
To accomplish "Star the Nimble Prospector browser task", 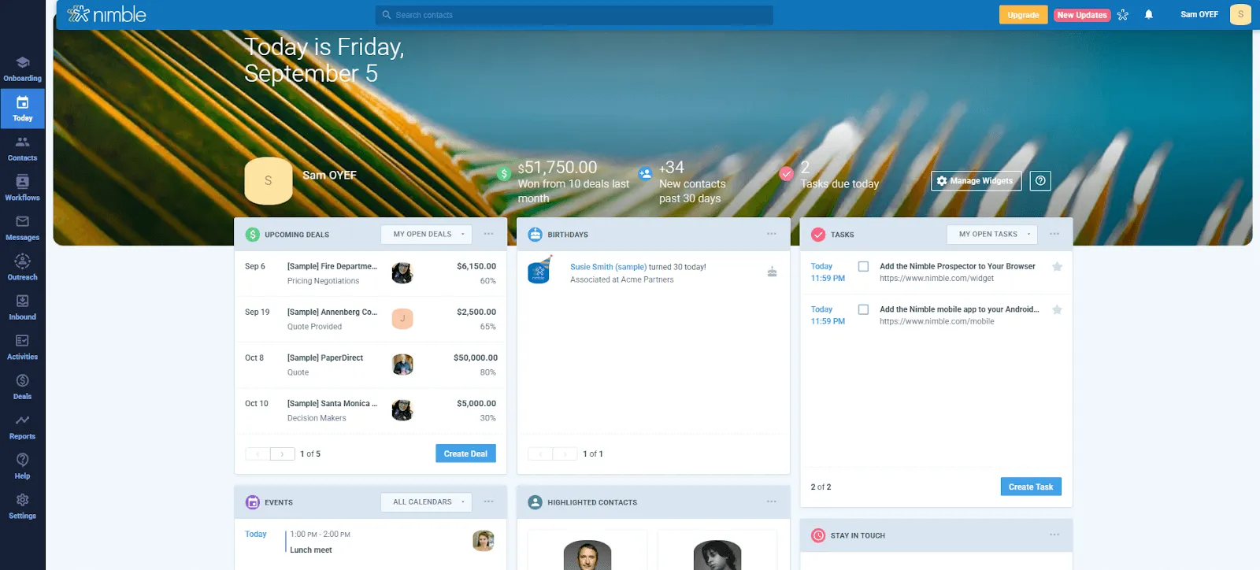I will [x=1057, y=267].
